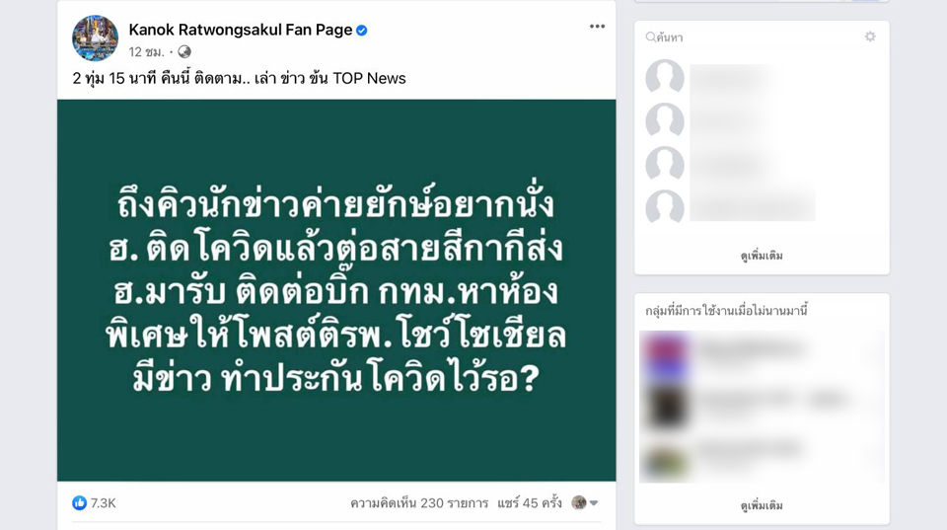Select the fourth contact avatar in the list

664,206
